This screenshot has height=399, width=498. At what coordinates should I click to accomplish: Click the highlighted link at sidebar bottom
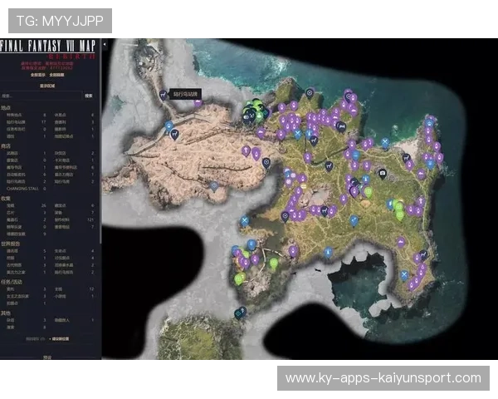(x=61, y=339)
